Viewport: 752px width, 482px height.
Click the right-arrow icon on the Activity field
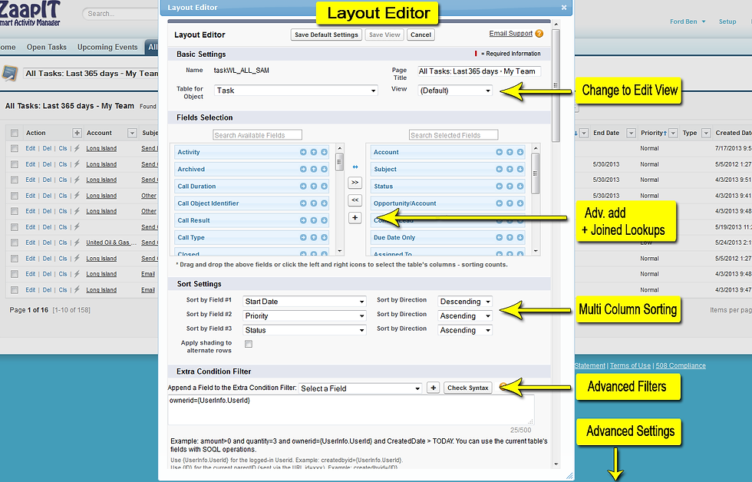point(303,152)
